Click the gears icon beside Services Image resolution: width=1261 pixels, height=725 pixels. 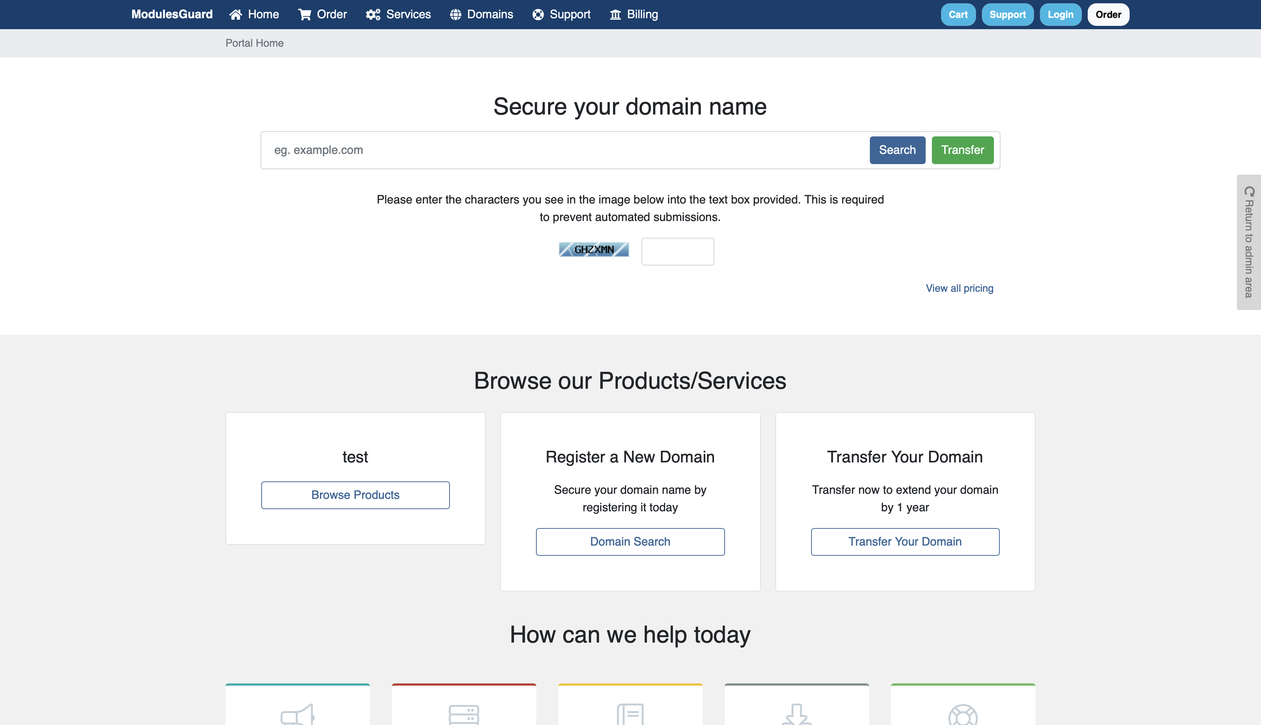(373, 15)
